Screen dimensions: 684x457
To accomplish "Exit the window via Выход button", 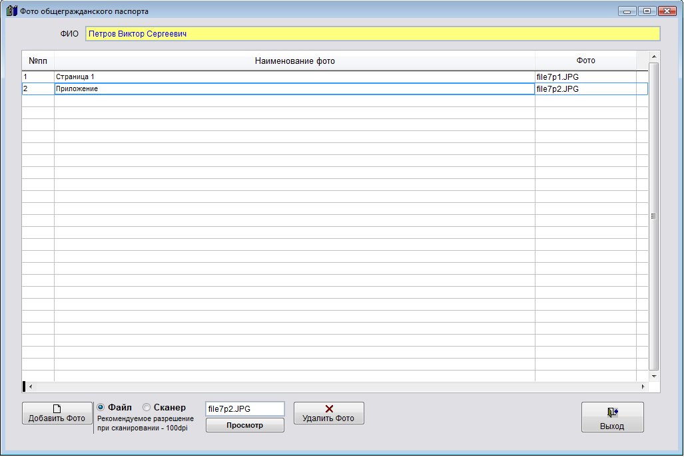I will pos(612,417).
